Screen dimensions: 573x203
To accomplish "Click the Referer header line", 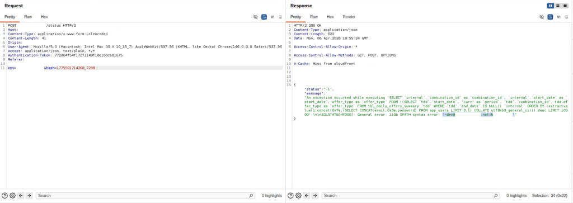I will coord(16,59).
